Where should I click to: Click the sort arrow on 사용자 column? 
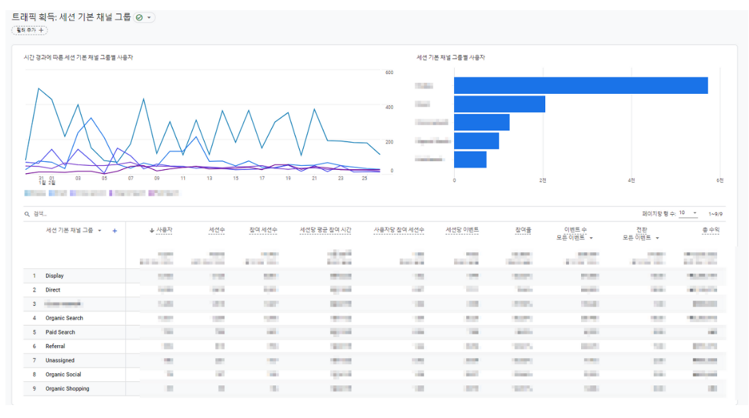[152, 230]
